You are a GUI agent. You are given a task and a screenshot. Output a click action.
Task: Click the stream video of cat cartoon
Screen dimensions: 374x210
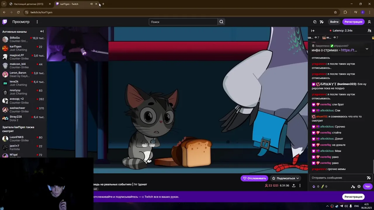pyautogui.click(x=177, y=100)
